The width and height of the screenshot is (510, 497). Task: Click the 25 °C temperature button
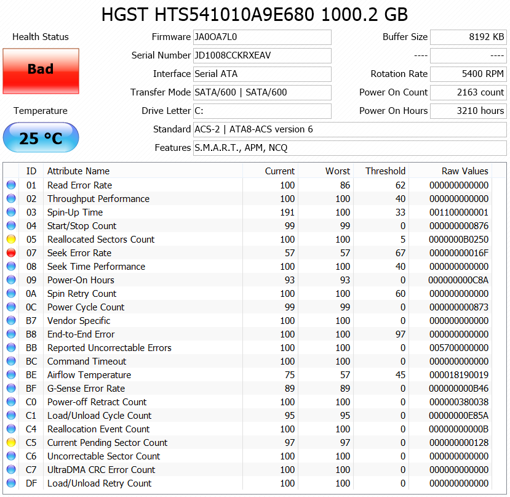pos(41,137)
